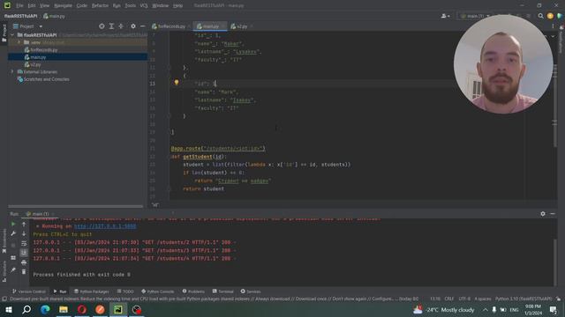Toggle the Bookmarks side tool button
The height and width of the screenshot is (317, 565).
click(x=4, y=241)
